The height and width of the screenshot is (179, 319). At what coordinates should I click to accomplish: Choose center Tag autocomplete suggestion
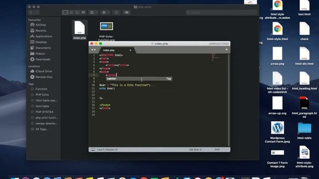139,79
